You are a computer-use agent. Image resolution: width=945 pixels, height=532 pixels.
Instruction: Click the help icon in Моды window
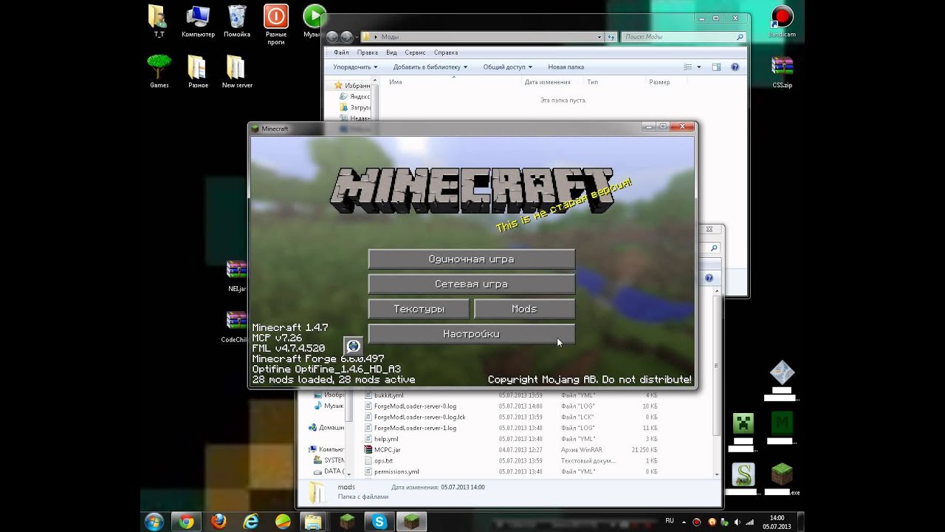(x=735, y=67)
